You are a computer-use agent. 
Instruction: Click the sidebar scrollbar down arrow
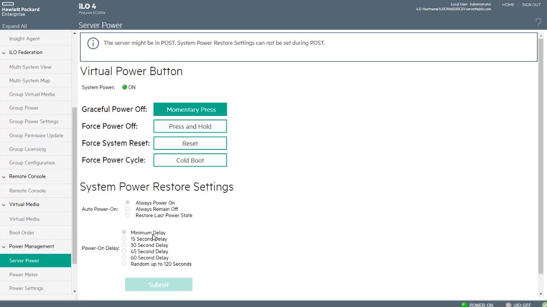pyautogui.click(x=74, y=291)
